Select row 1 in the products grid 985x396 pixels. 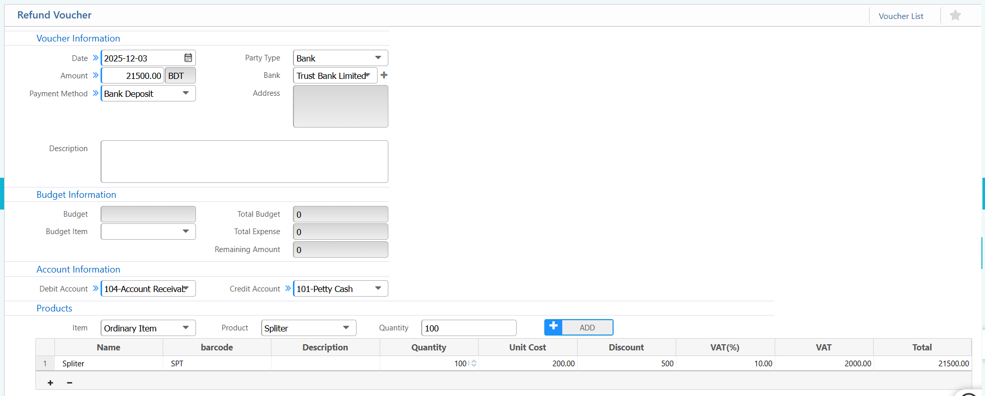click(x=45, y=363)
